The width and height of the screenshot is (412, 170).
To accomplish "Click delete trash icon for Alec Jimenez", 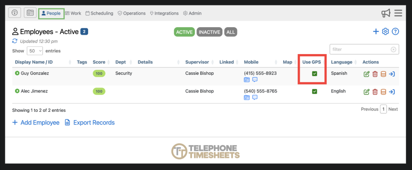I will (x=375, y=92).
